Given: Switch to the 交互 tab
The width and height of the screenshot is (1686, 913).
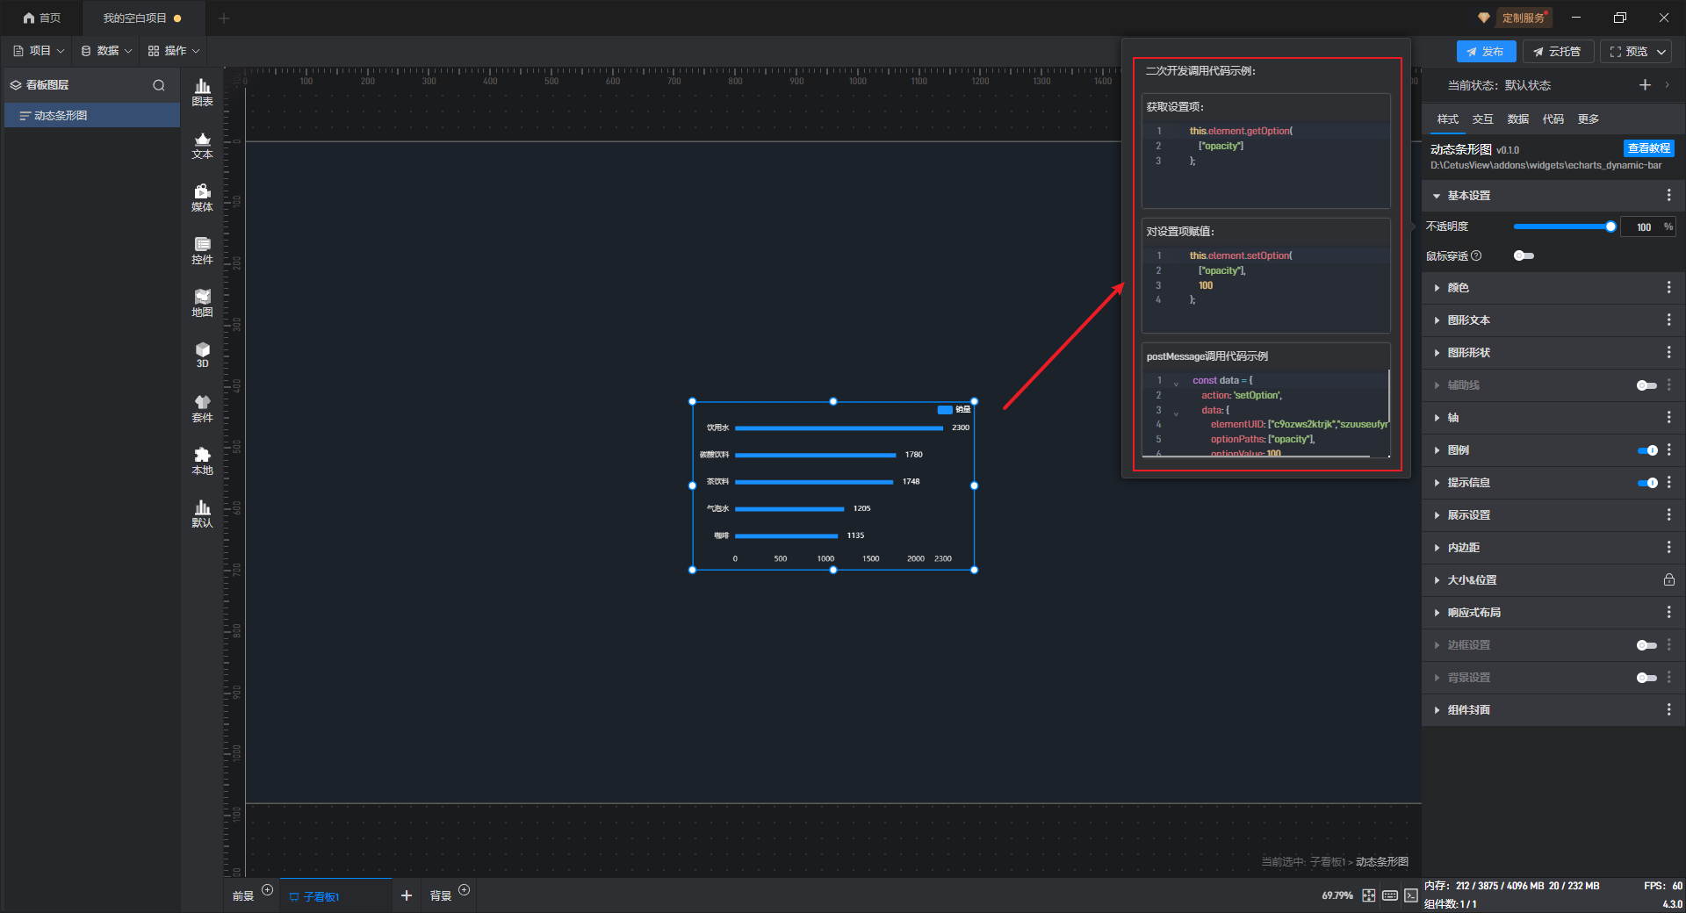Looking at the screenshot, I should [x=1482, y=119].
